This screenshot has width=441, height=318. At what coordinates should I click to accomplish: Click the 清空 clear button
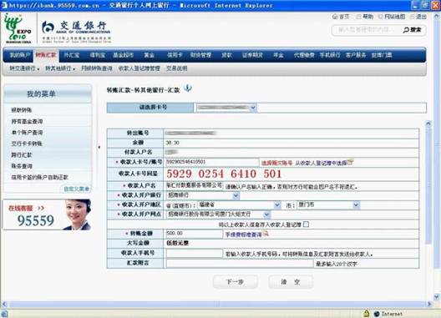(x=291, y=282)
